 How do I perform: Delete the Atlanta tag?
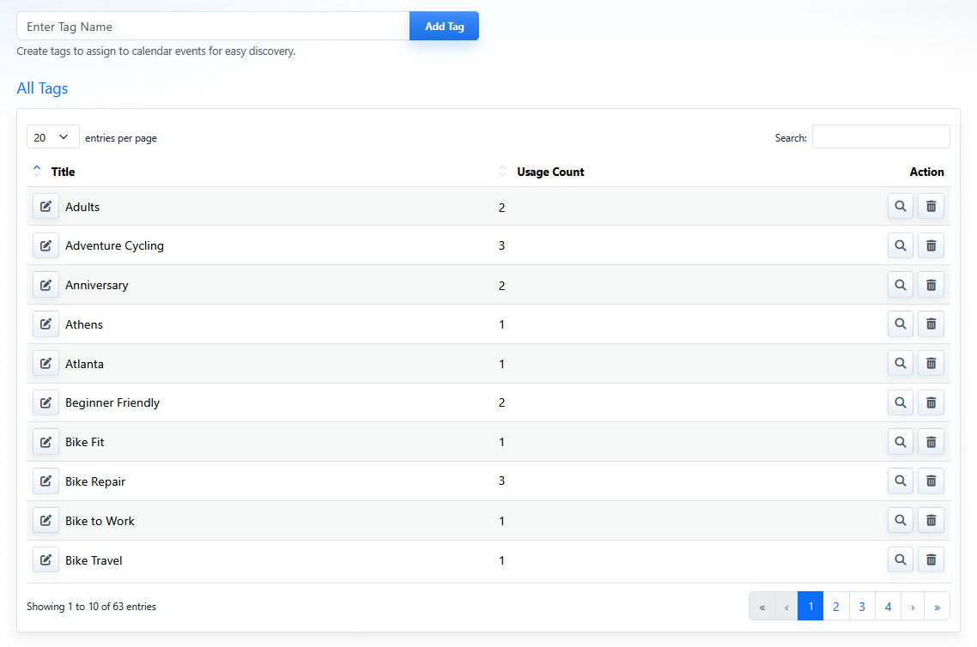(x=931, y=363)
